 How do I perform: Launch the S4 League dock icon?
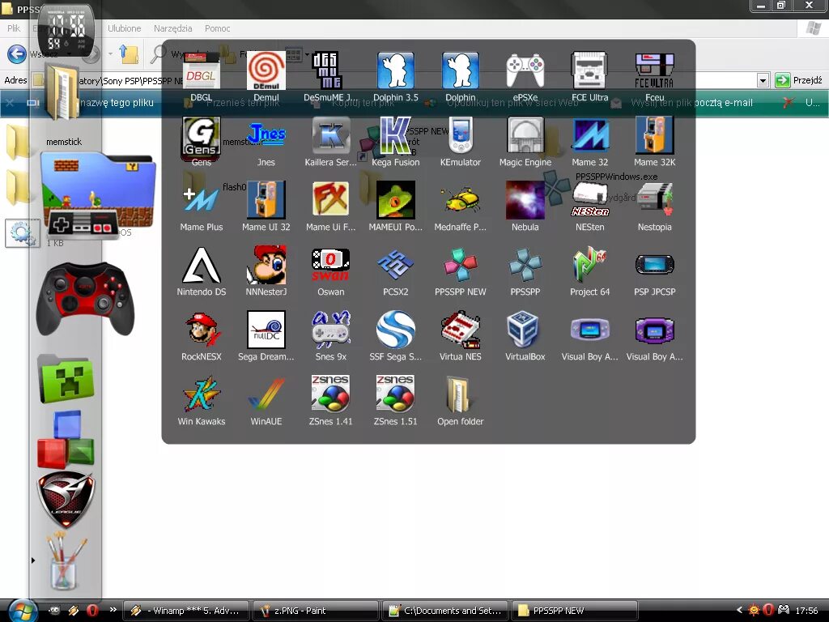[x=66, y=500]
